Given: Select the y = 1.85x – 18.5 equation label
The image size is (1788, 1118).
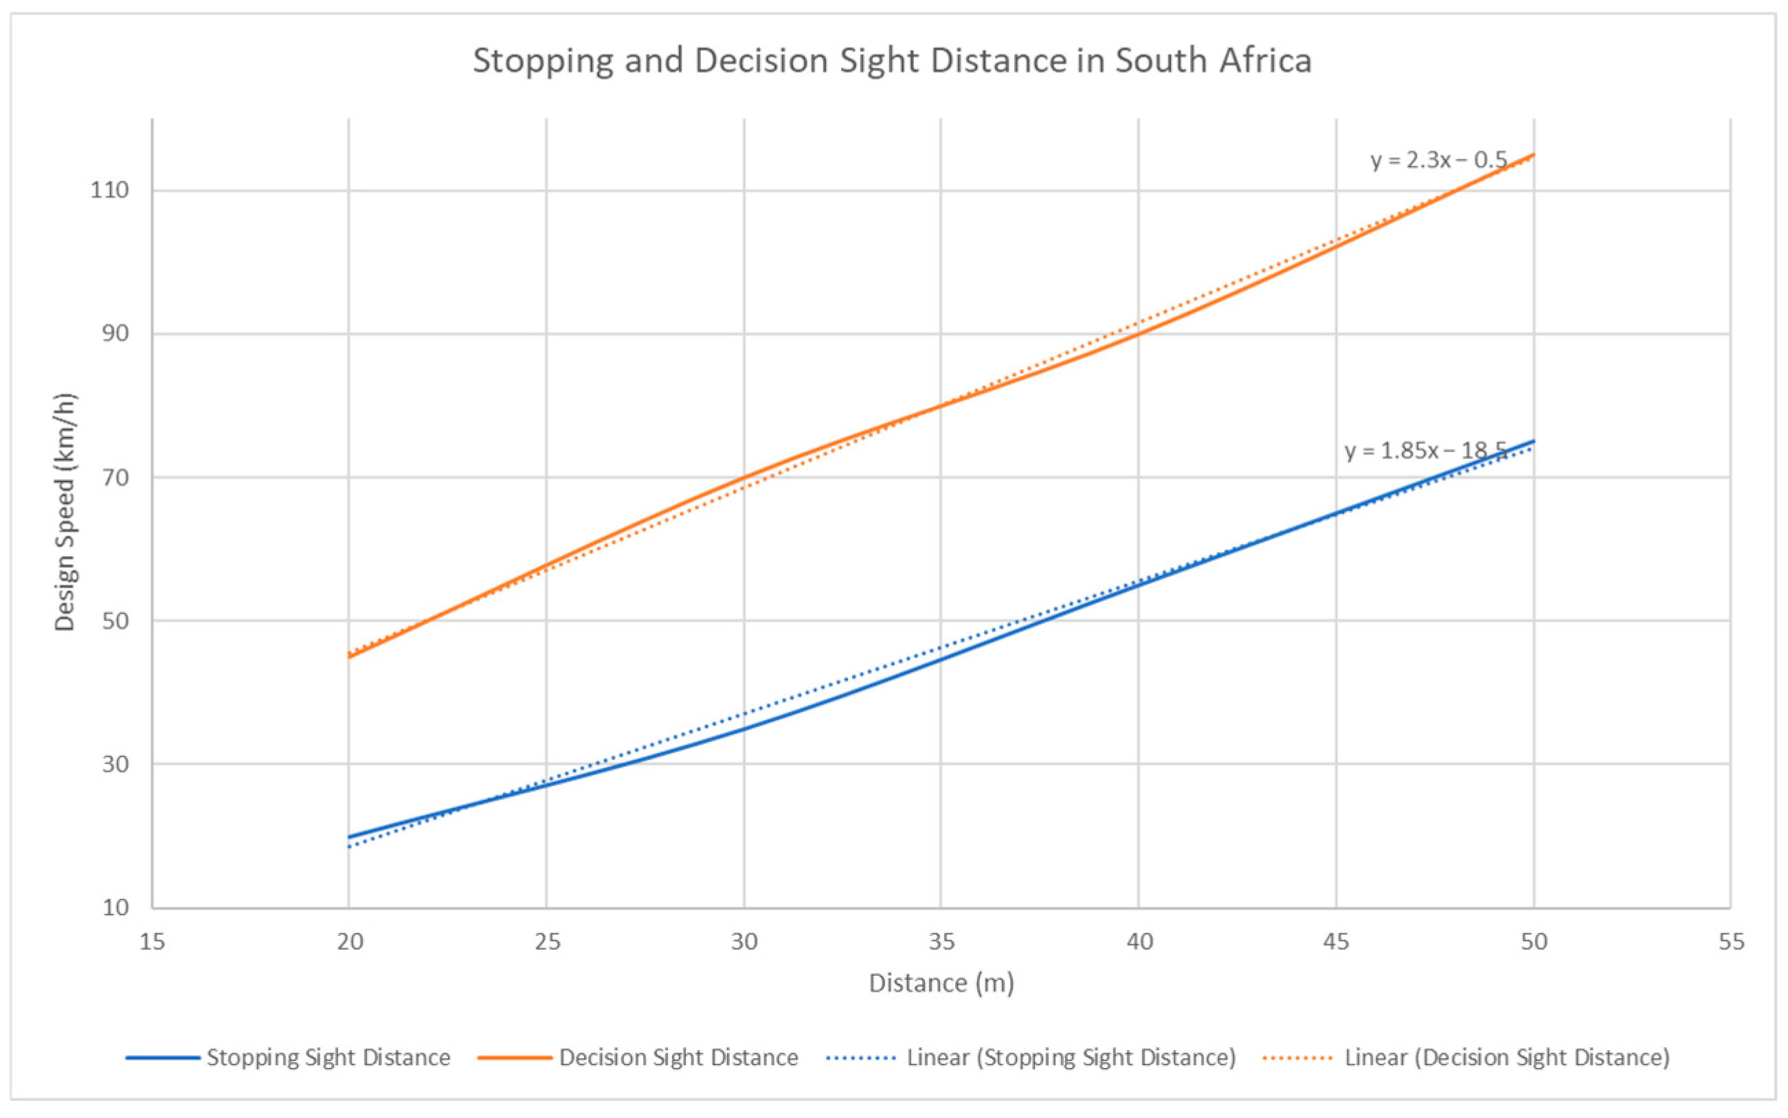Looking at the screenshot, I should [x=1425, y=450].
